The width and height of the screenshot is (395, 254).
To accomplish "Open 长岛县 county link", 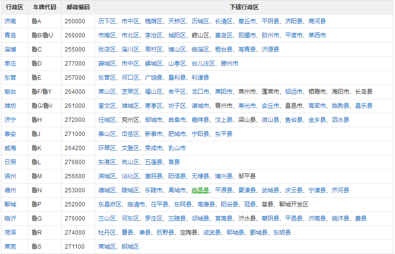I will click(x=364, y=92).
